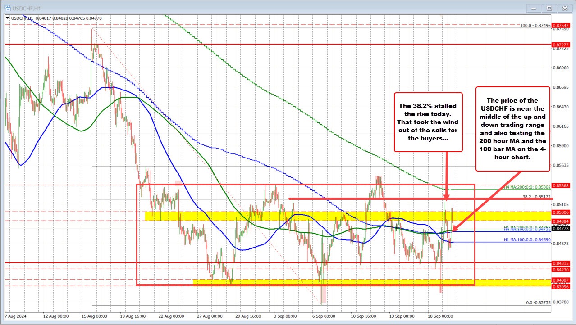Close the USDCHF,H1 chart window

pos(564,8)
